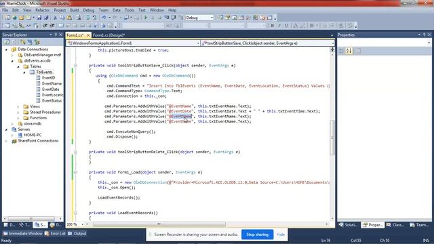Click the code editor vertical scrollbar thumb
Viewport: 434px width, 244px height.
click(332, 138)
